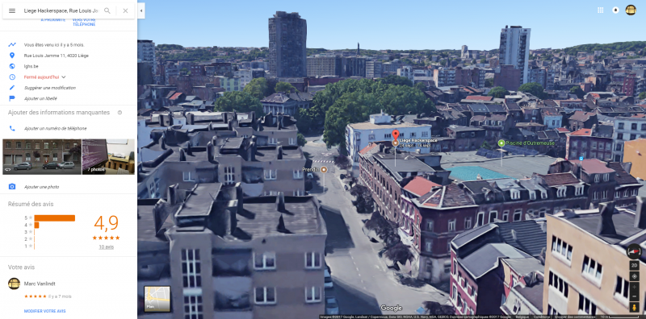The height and width of the screenshot is (319, 646).
Task: Open the 10 avis reviews link
Action: coord(107,247)
